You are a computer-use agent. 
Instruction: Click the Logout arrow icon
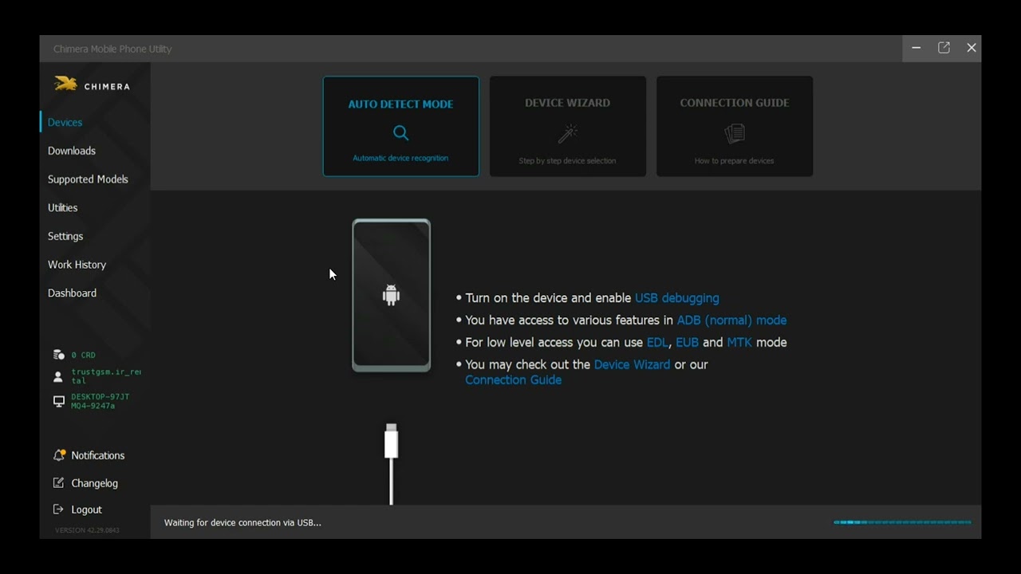point(58,509)
